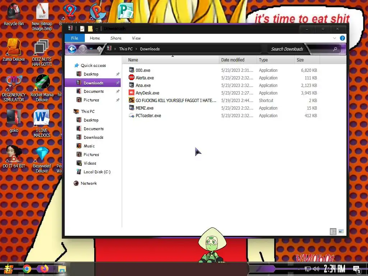Select Desktop under Quick access
The image size is (368, 276).
click(x=91, y=74)
